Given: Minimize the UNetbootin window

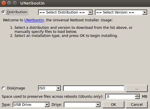Looking at the screenshot, I should tap(9, 3).
